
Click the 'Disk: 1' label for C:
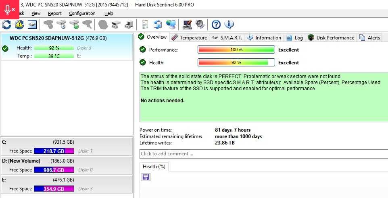[x=86, y=151]
